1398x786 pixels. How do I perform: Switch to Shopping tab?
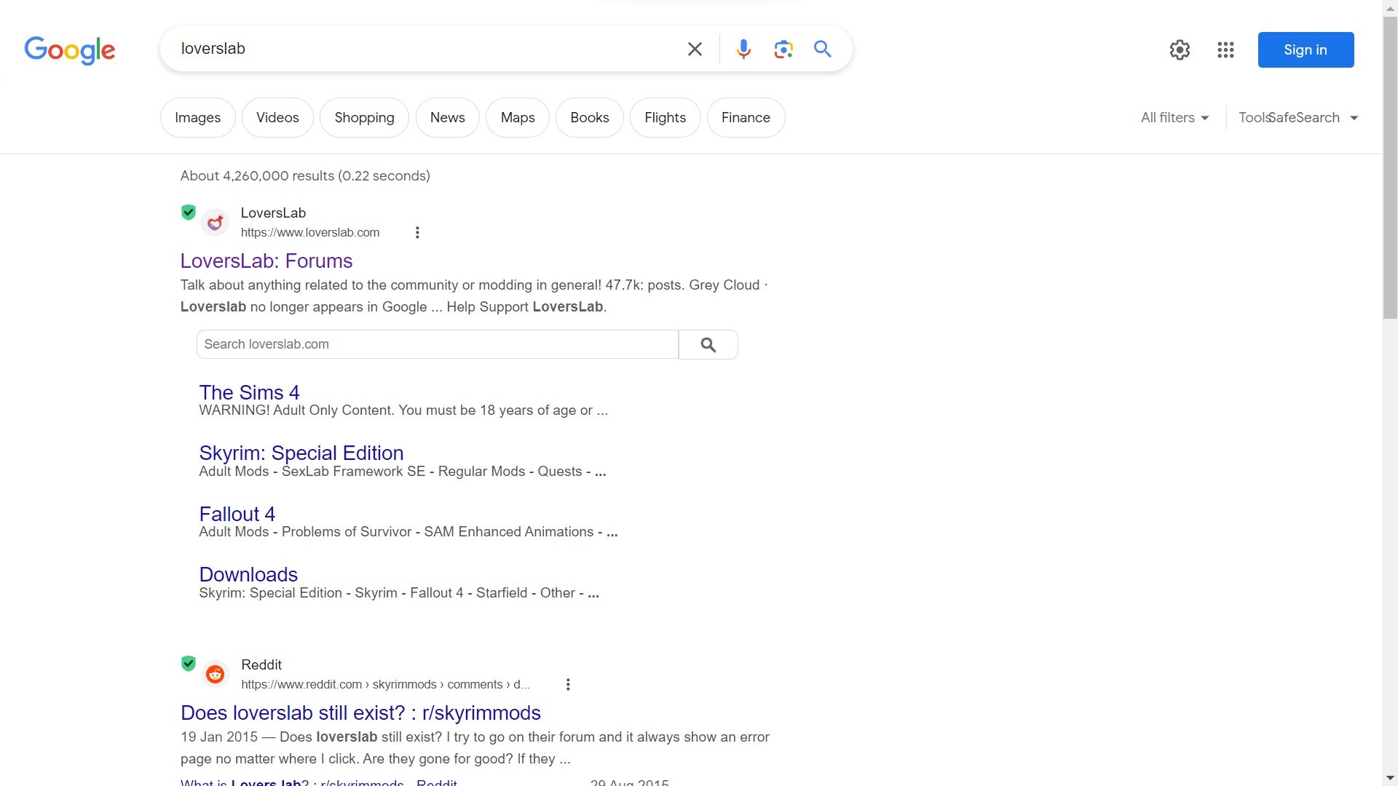(364, 117)
